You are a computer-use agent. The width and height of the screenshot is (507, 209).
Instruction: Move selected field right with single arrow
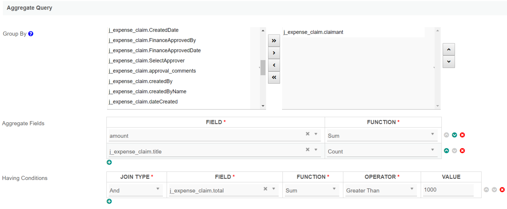coord(274,53)
